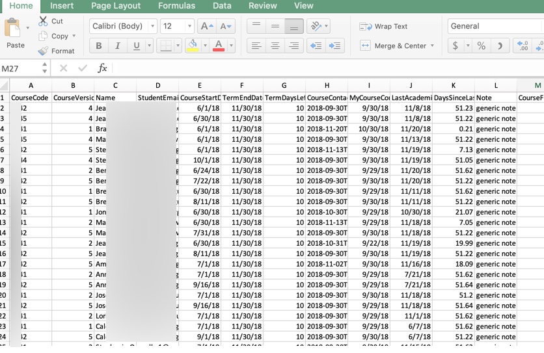
Task: Click the Cut scissors icon
Action: [44, 21]
